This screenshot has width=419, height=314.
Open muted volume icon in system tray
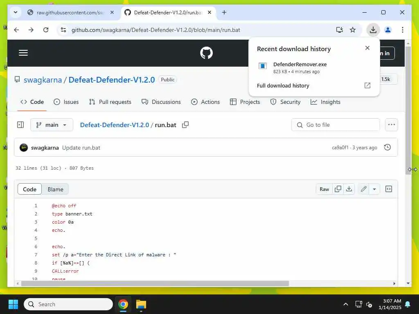pos(369,304)
